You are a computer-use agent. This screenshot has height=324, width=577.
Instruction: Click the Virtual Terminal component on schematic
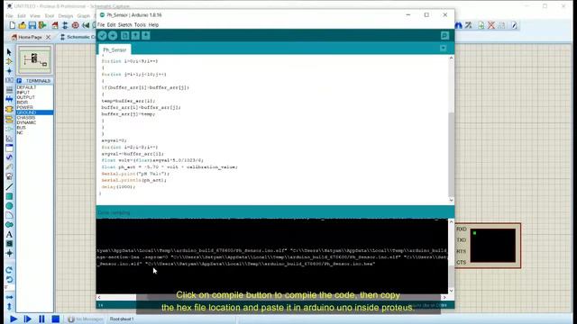pyautogui.click(x=488, y=246)
